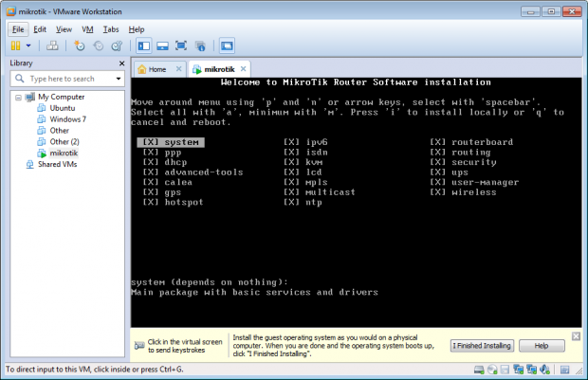Viewport: 588px width, 380px height.
Task: Click the message log status bar icon
Action: point(564,370)
